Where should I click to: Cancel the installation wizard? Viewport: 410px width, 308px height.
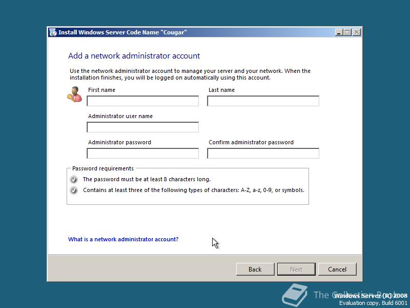pyautogui.click(x=337, y=269)
